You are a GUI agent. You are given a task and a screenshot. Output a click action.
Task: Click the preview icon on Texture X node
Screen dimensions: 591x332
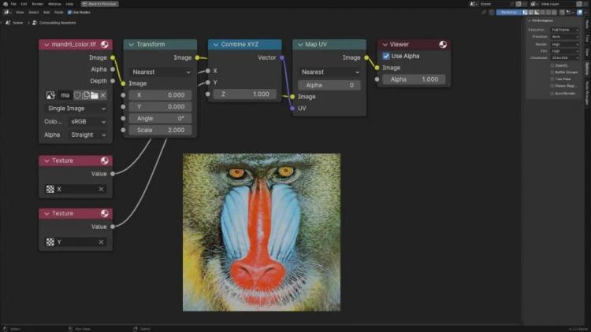tap(104, 160)
